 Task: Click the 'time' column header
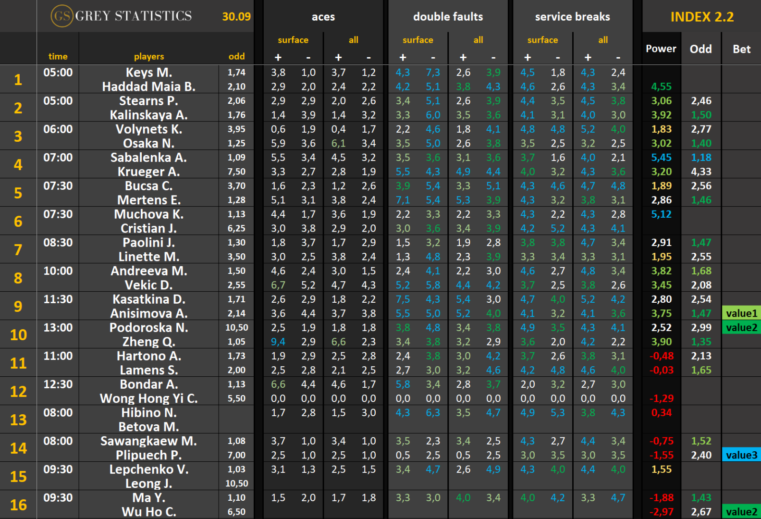click(x=58, y=56)
